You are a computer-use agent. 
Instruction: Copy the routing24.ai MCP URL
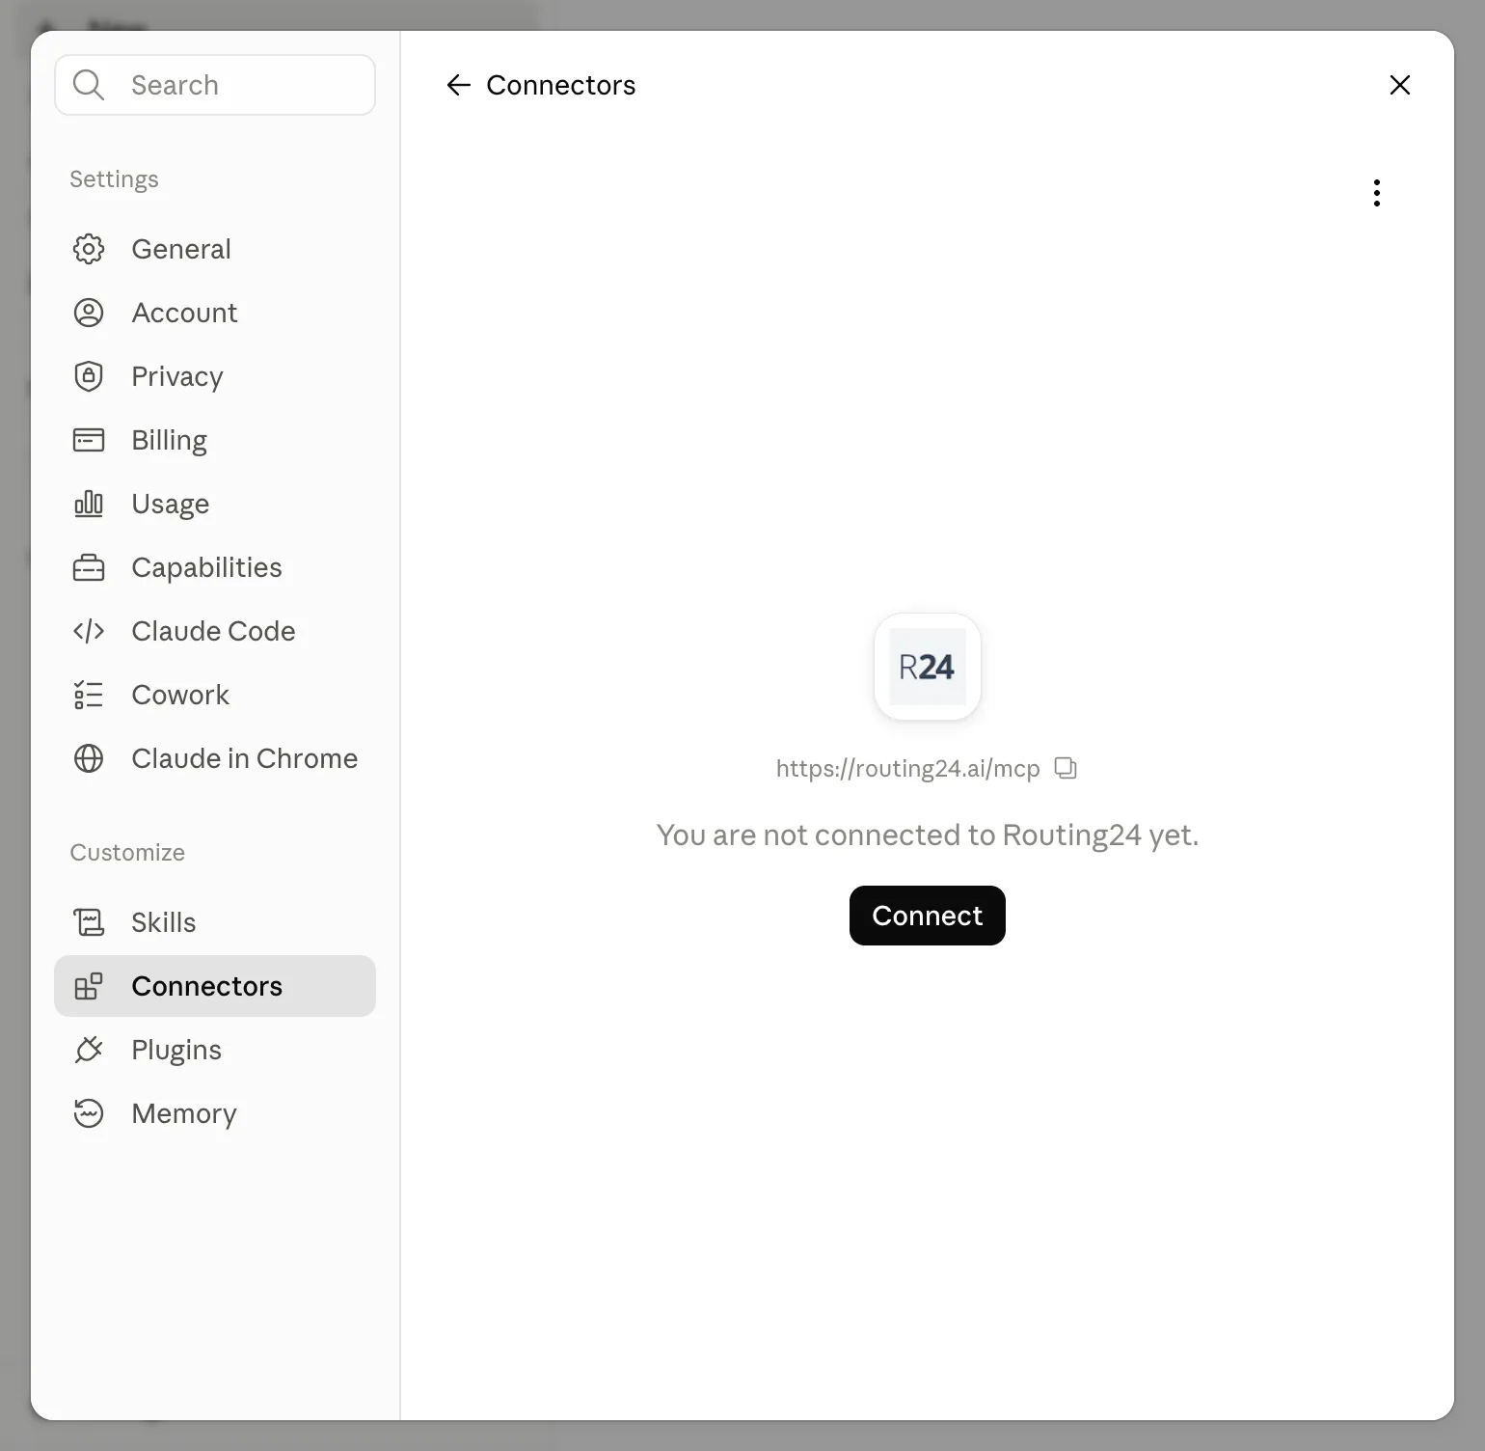coord(1066,768)
